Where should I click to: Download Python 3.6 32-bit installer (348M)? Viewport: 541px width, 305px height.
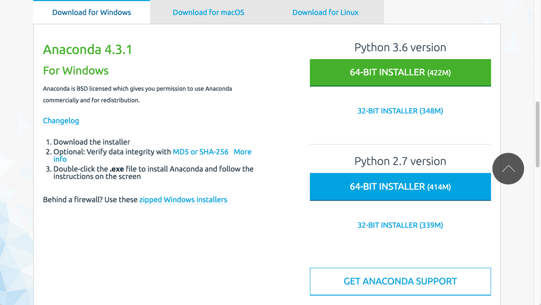point(400,111)
